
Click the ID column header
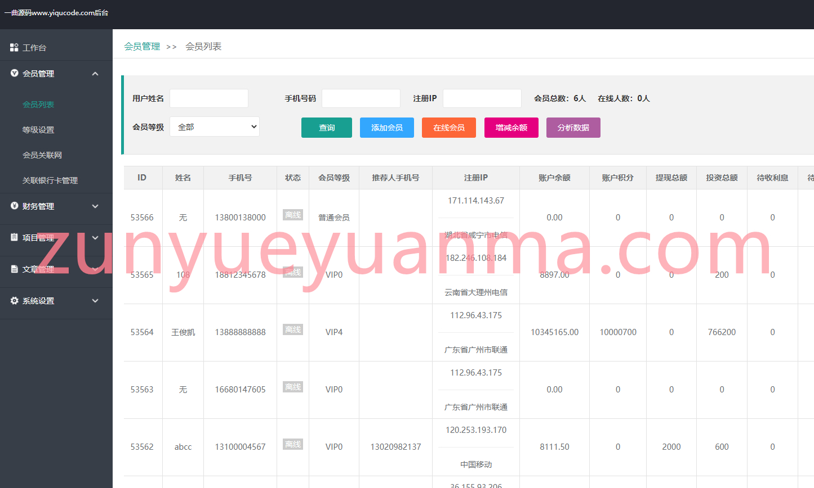142,178
